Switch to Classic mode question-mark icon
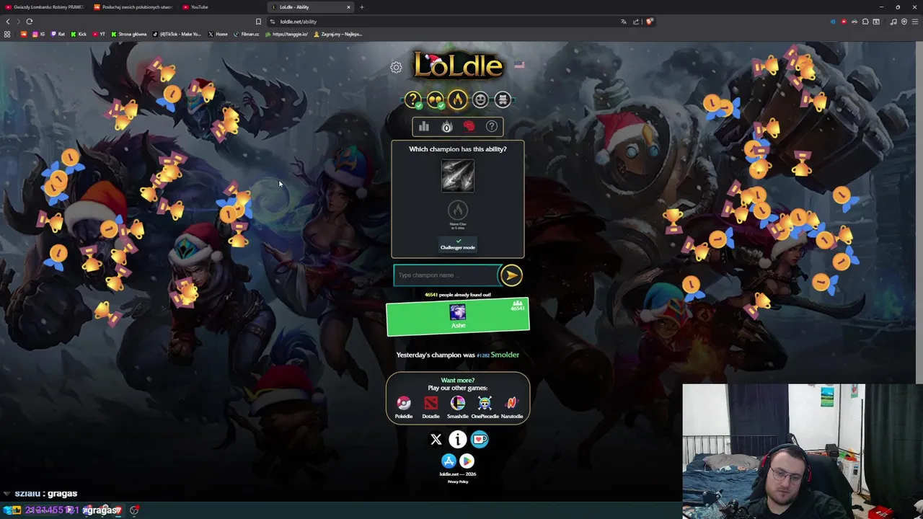923x519 pixels. tap(412, 99)
